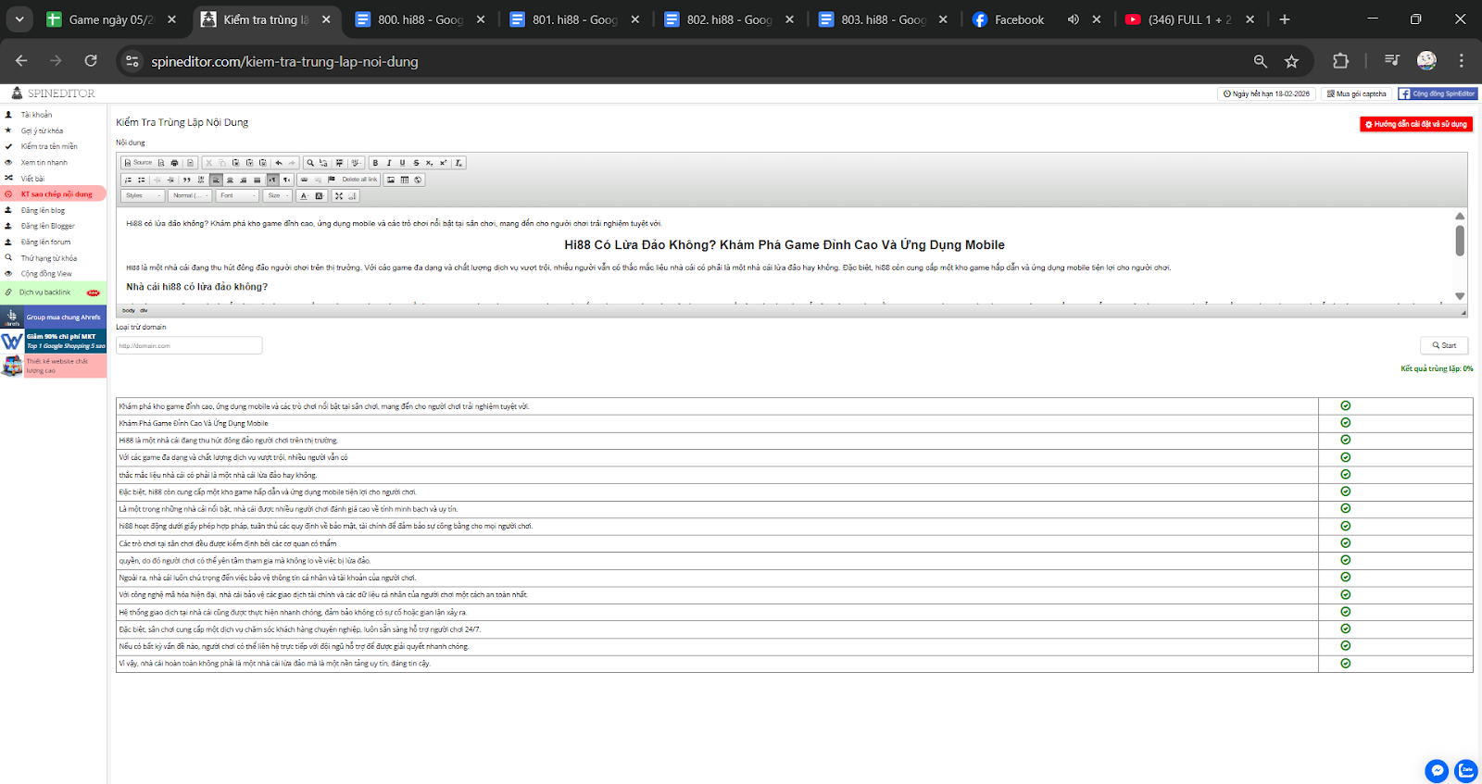Apply Subscript formatting

click(x=429, y=163)
